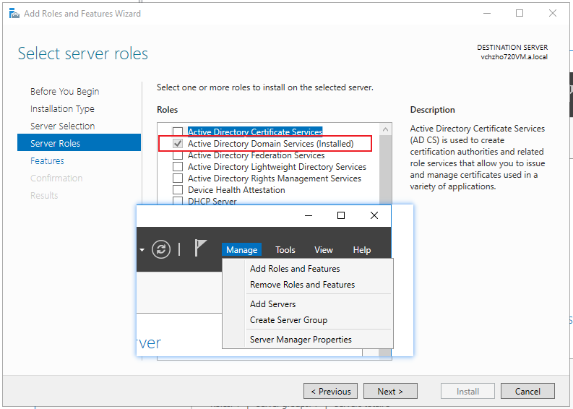Select Add Servers menu entry

coord(272,304)
